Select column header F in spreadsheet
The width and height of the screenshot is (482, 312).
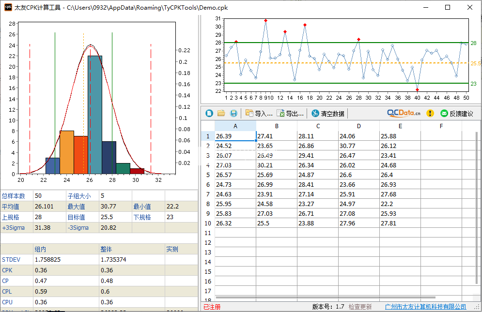441,126
